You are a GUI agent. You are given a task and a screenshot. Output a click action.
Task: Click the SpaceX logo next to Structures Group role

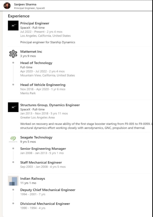pos(14,107)
